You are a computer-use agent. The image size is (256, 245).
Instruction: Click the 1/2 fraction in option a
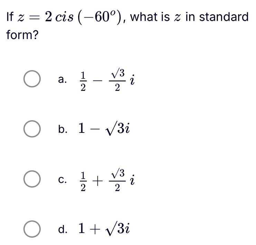pyautogui.click(x=83, y=80)
